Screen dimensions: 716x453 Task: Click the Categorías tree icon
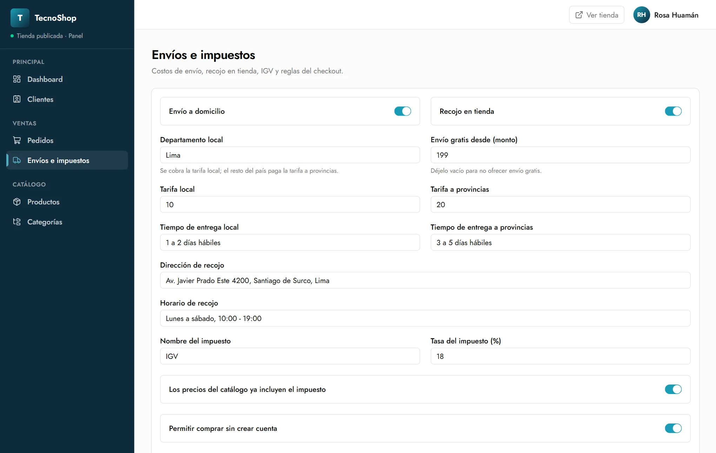point(17,222)
